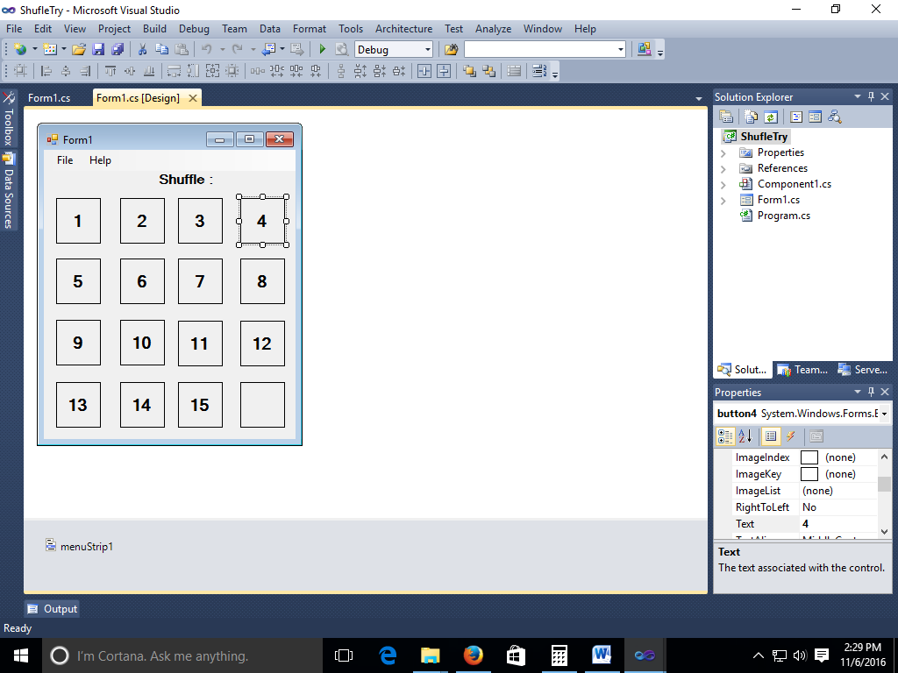
Task: Click View Code icon in Solution Explorer
Action: tap(796, 117)
